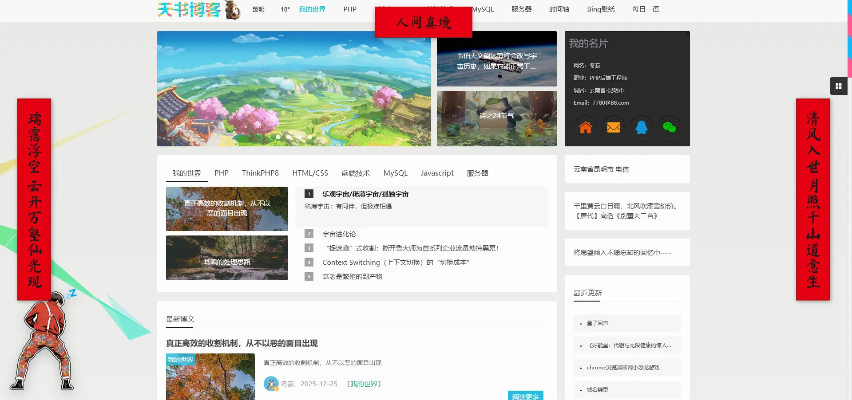
Task: Open PHP in the top navigation bar
Action: pos(350,9)
